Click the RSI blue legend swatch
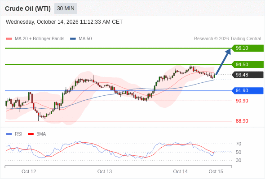This screenshot has width=265, height=179. [9, 134]
